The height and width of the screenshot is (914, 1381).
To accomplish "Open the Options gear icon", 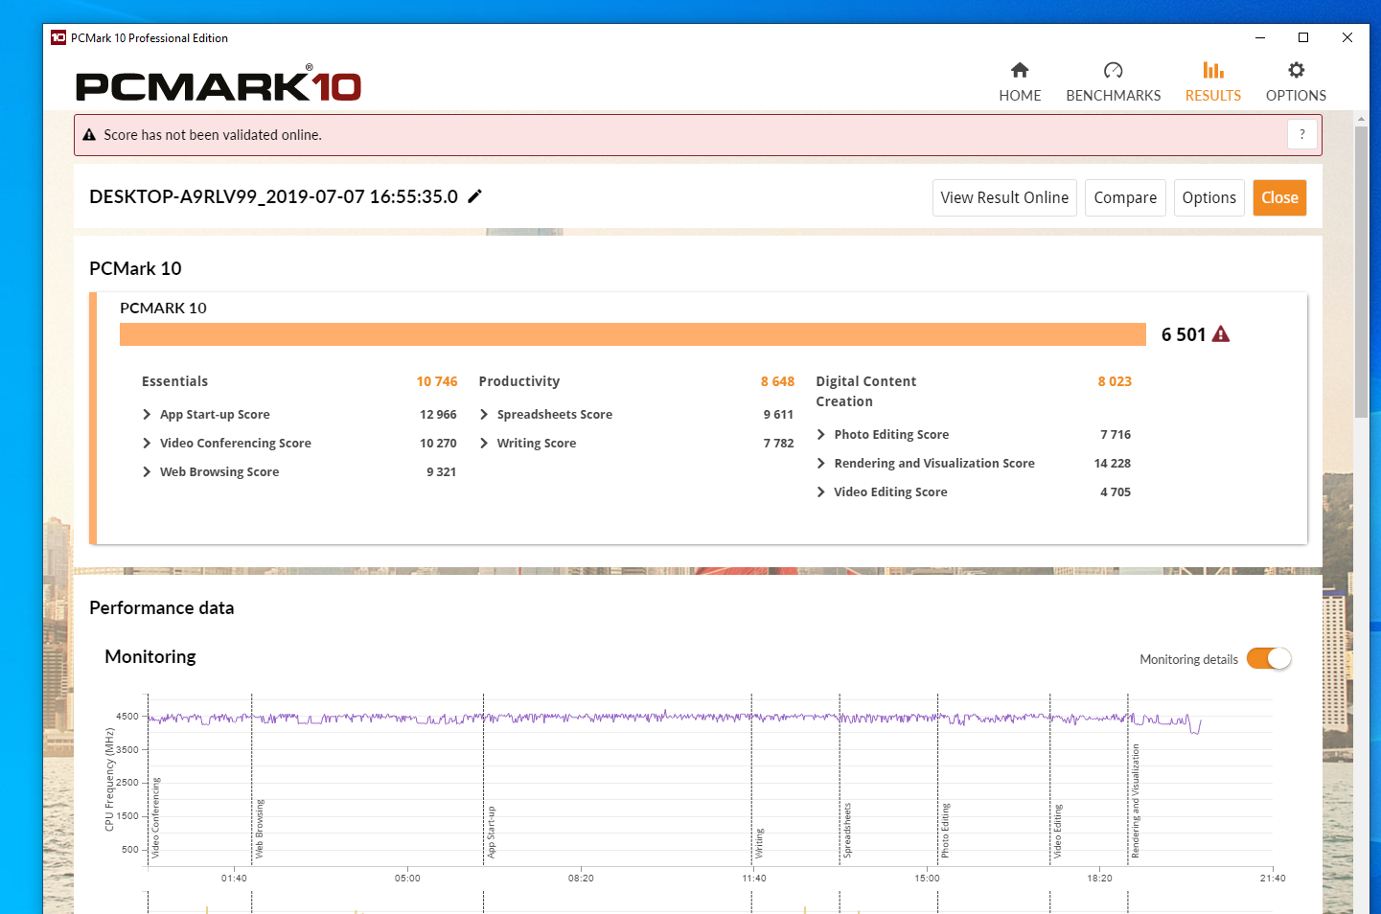I will (1296, 70).
